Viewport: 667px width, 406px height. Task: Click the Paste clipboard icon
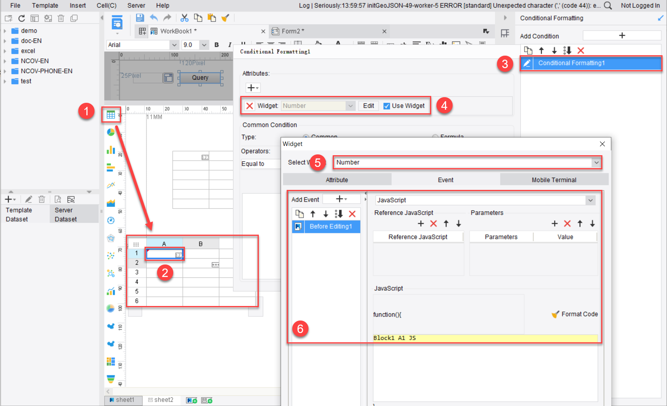pos(212,18)
